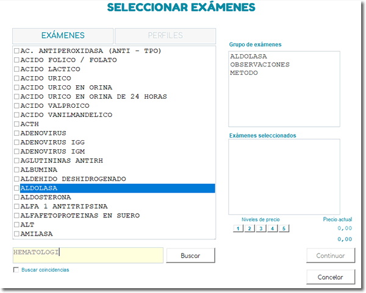Choose price level 5 button
Viewport: 366px width, 293px height.
pos(284,228)
